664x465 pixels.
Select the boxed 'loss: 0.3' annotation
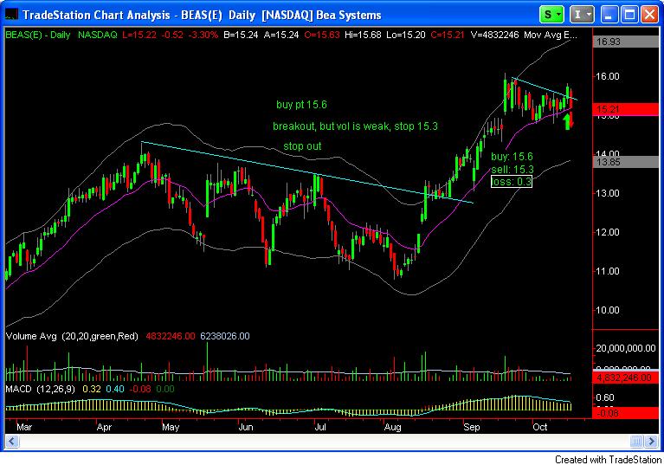pos(512,182)
